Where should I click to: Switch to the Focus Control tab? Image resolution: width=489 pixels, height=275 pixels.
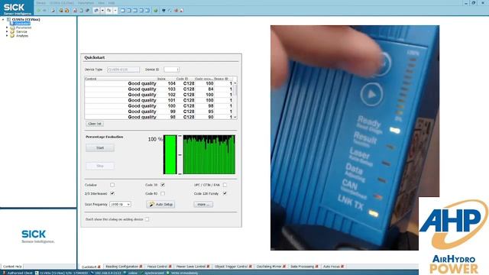coord(157,267)
